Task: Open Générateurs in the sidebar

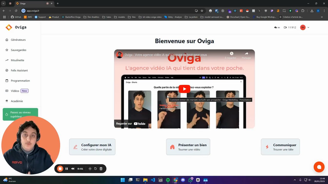Action: click(18, 40)
